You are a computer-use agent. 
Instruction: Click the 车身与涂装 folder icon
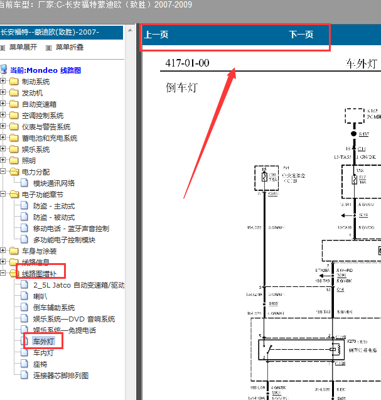pyautogui.click(x=14, y=251)
